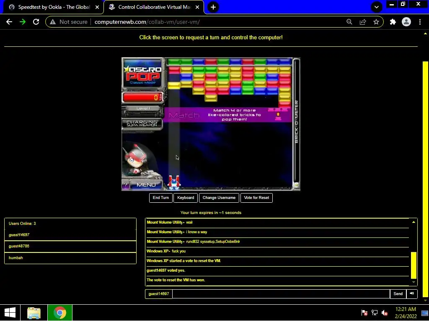
Task: Open the Windows Start menu
Action: click(10, 313)
